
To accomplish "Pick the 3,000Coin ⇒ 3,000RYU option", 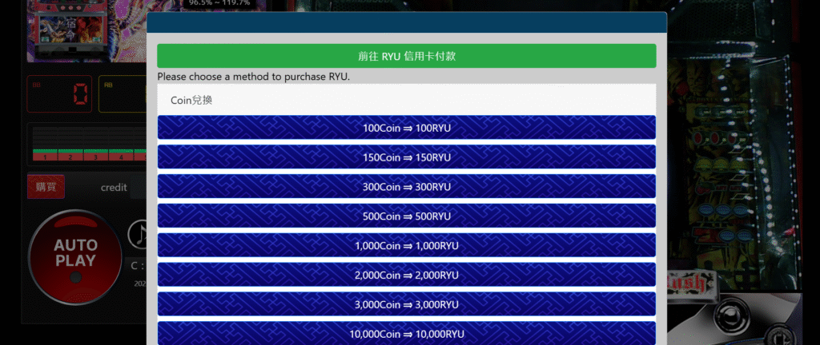I will point(406,304).
